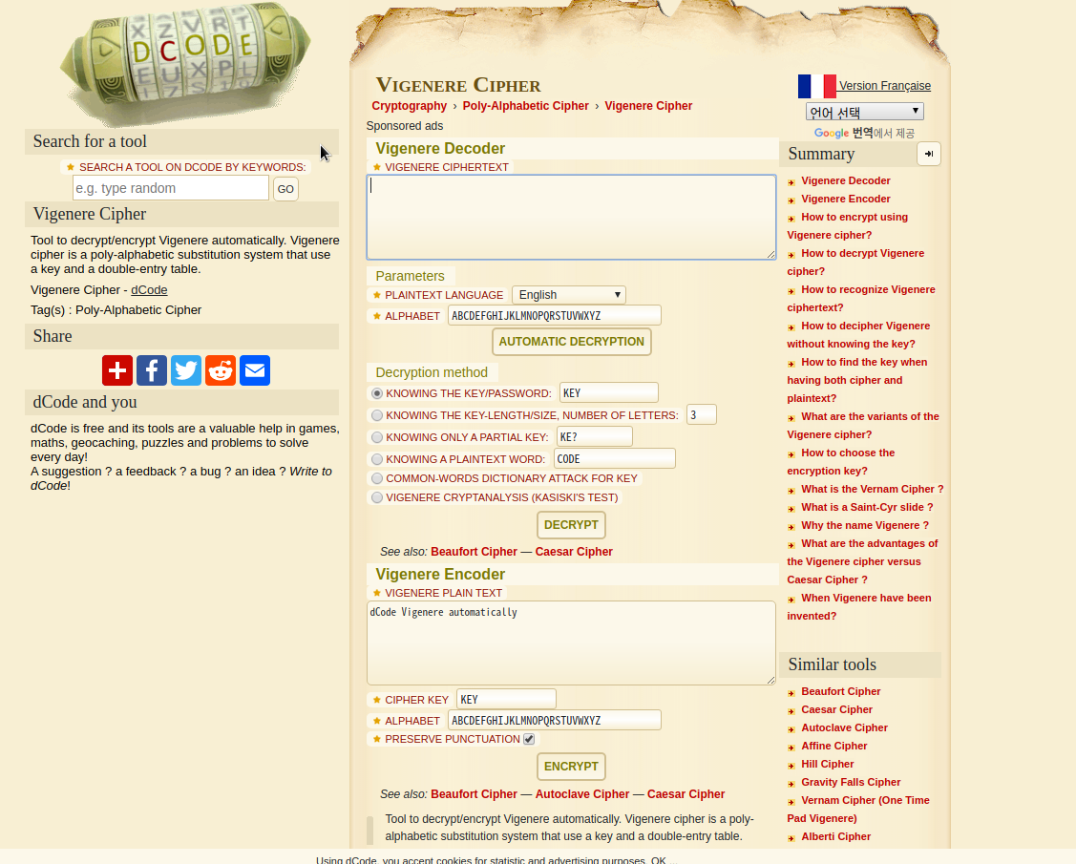Click the partial key field showing KE?
This screenshot has height=864, width=1076.
(594, 436)
